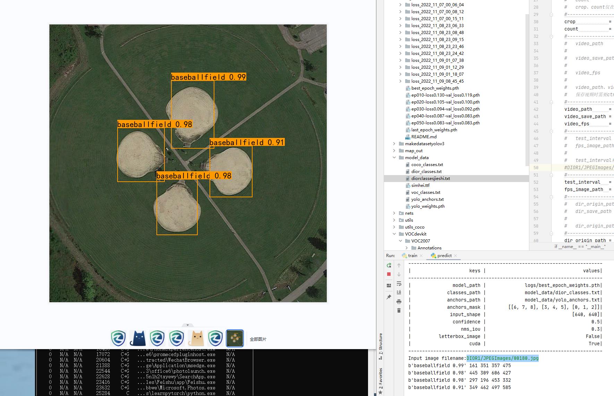Collapse the model_data folder
This screenshot has height=396, width=614.
click(394, 158)
